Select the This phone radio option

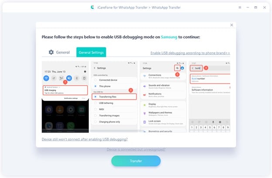tap(114, 86)
